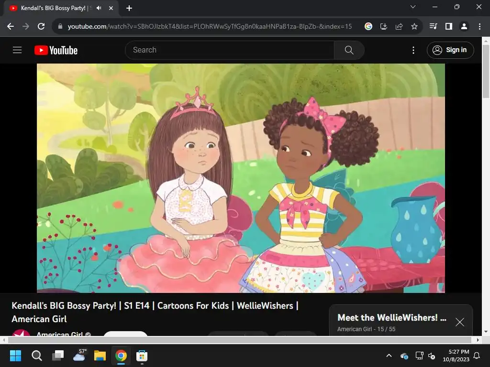Viewport: 490px width, 367px height.
Task: Bookmark this tab with star
Action: (414, 27)
